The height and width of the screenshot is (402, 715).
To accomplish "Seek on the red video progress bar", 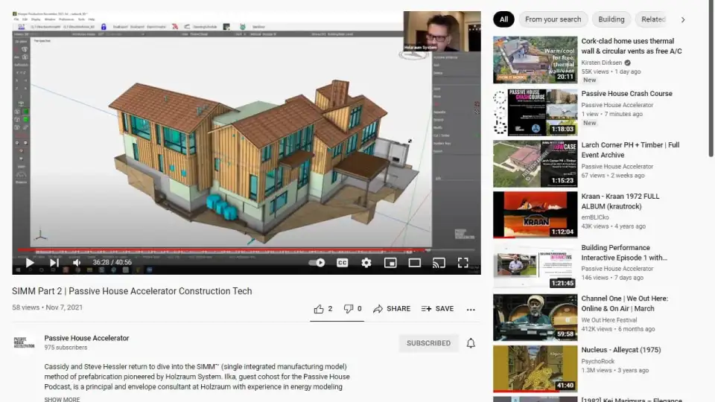I will point(247,250).
